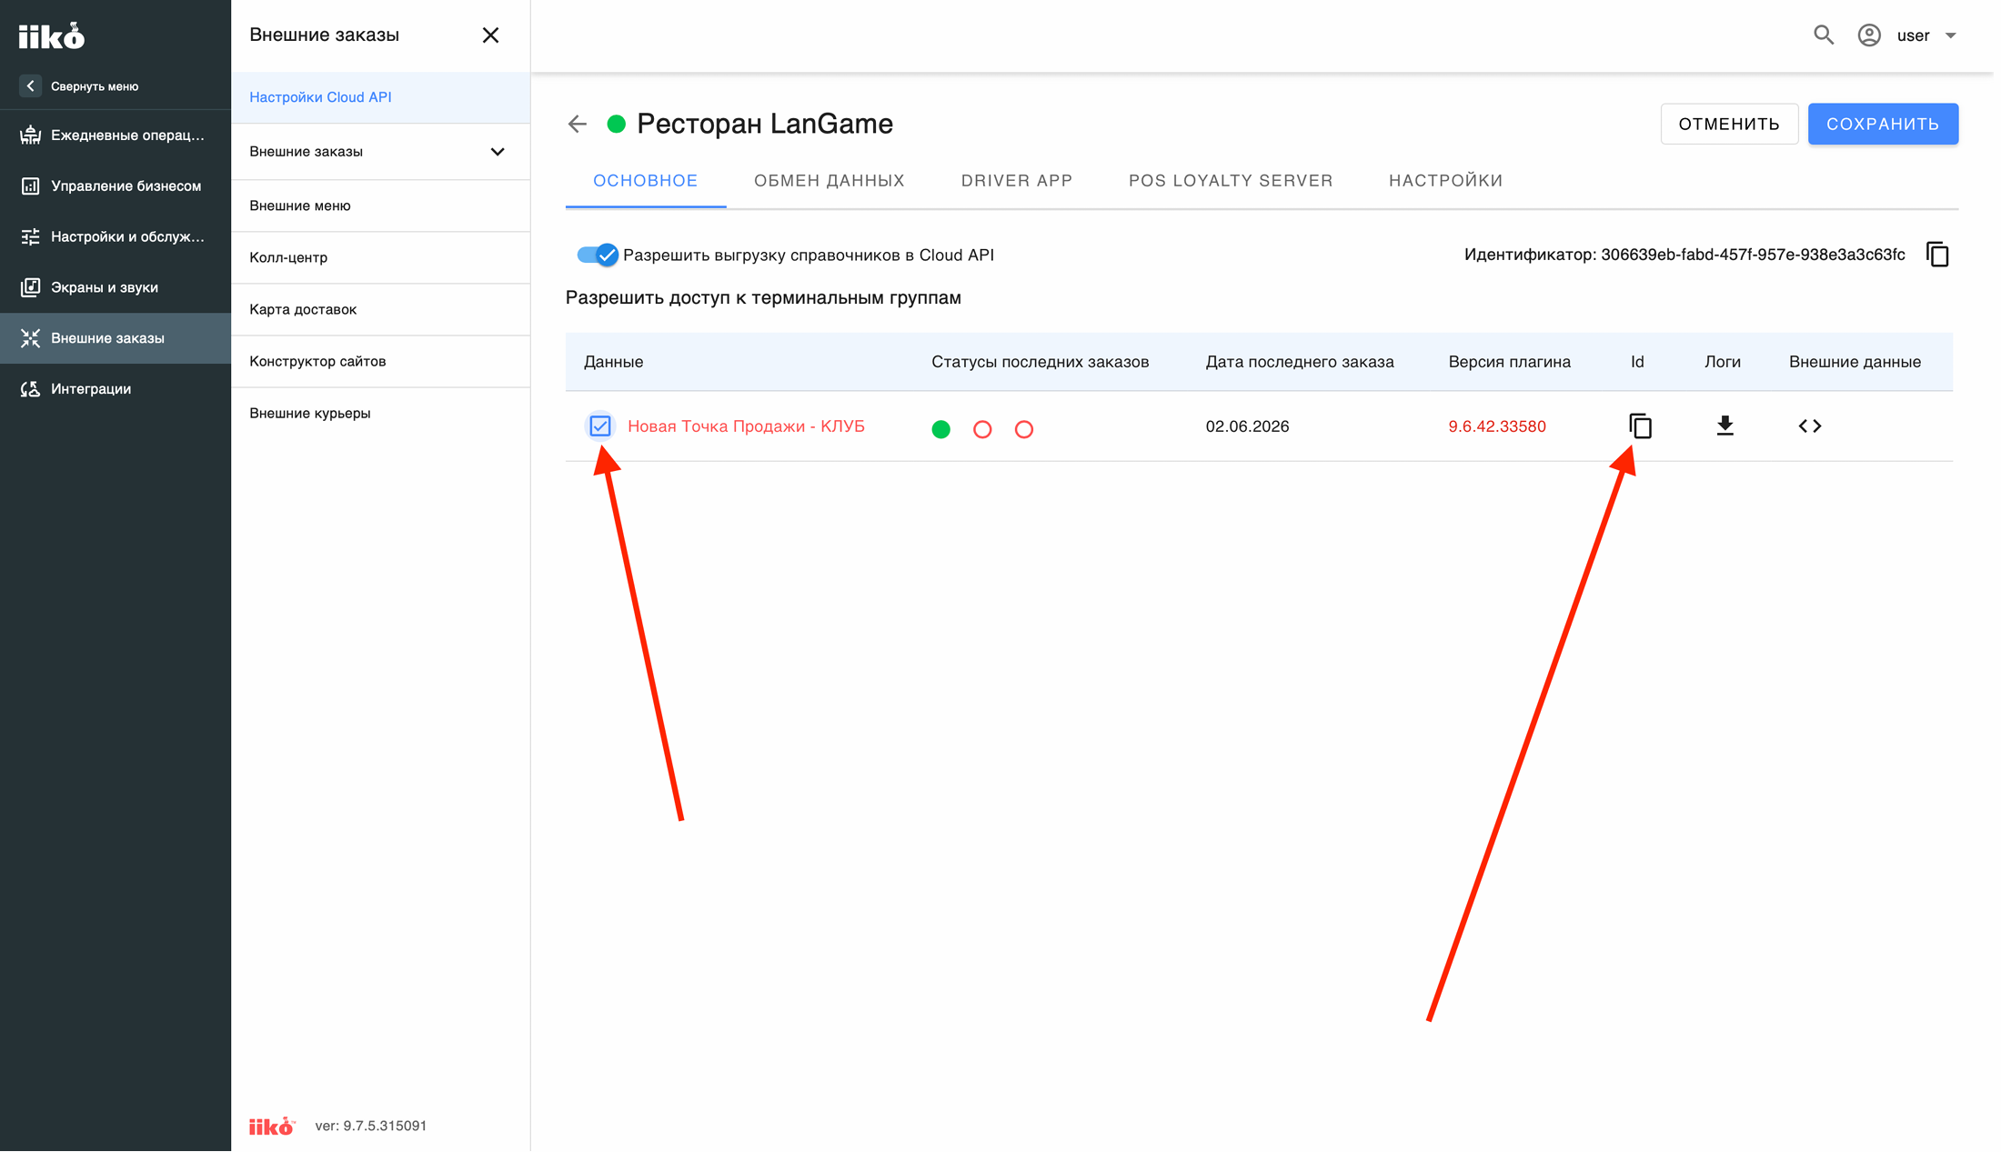This screenshot has height=1152, width=2001.
Task: Uncheck Новая Точка Продажи - КЛУБ checkbox
Action: coord(600,426)
